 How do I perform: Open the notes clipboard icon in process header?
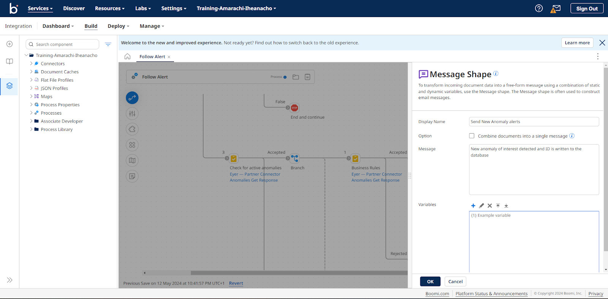tap(307, 77)
